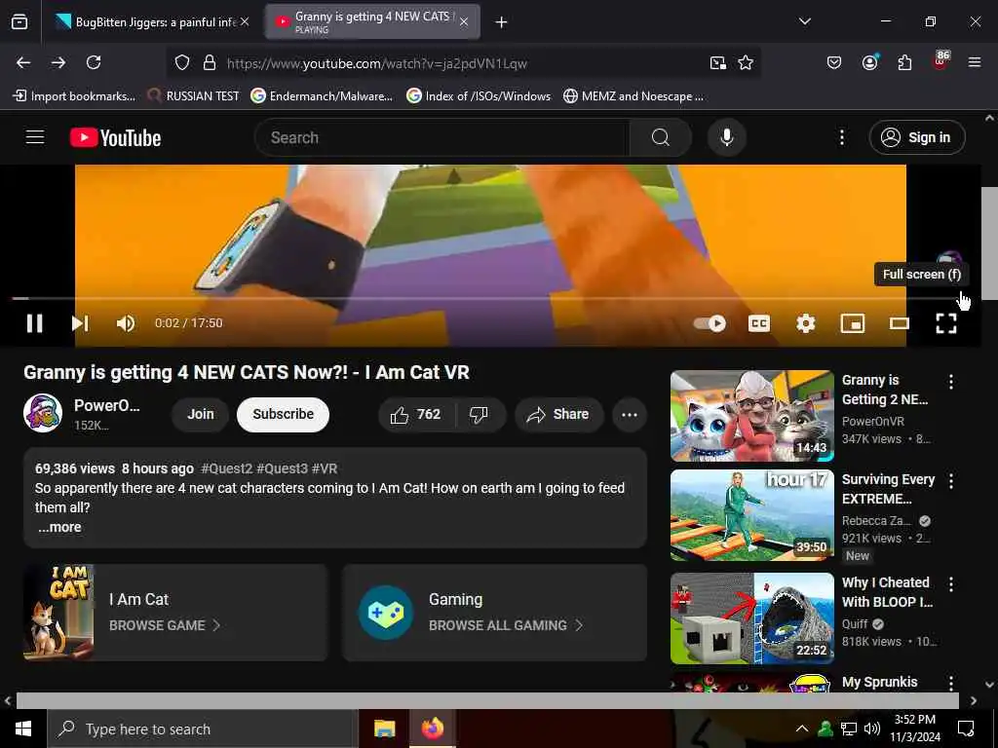Open File Explorer from taskbar

pos(384,729)
